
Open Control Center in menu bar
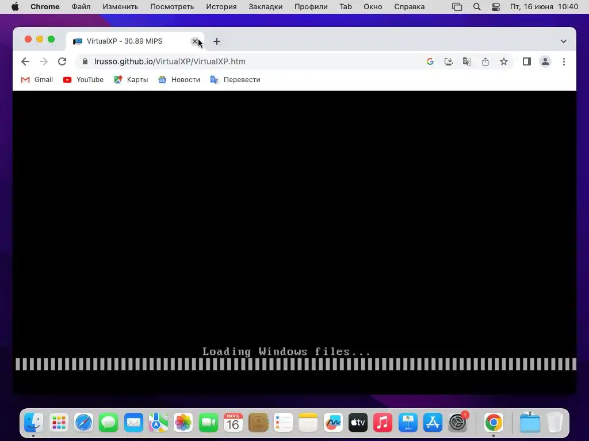(x=496, y=7)
